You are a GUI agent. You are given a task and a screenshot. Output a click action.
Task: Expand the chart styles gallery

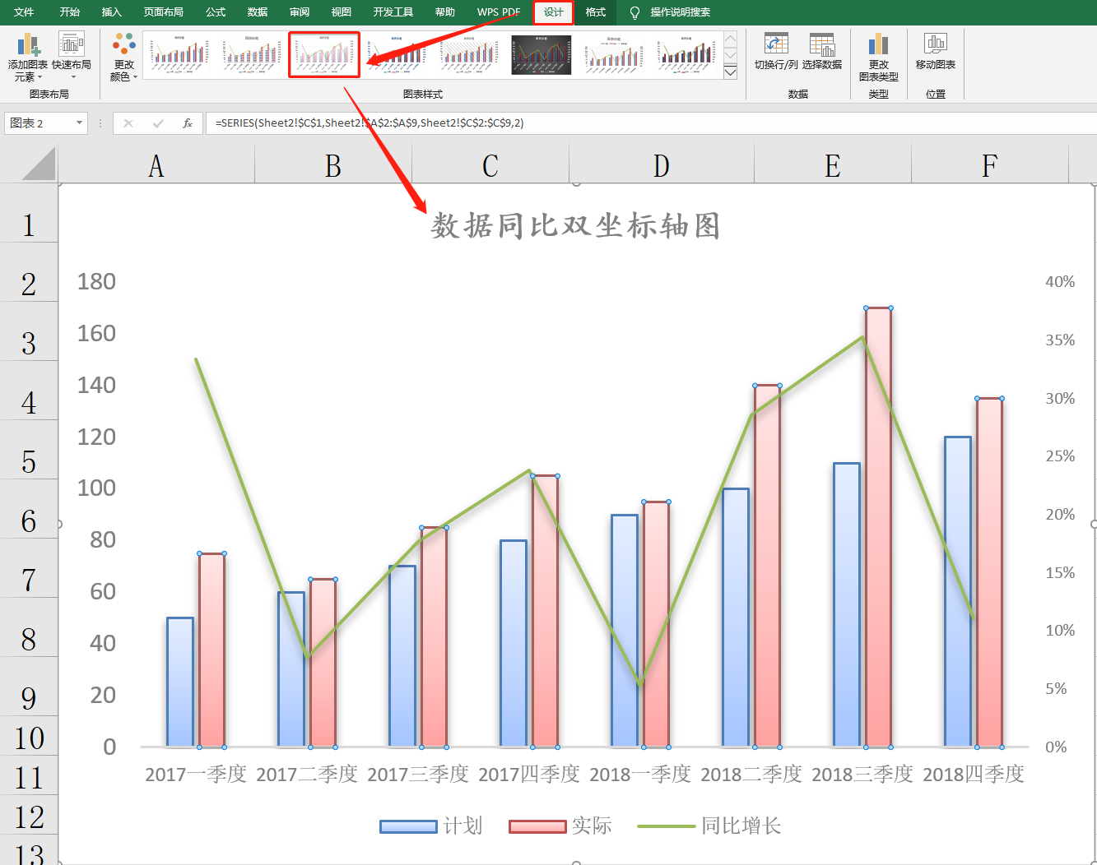(x=730, y=72)
